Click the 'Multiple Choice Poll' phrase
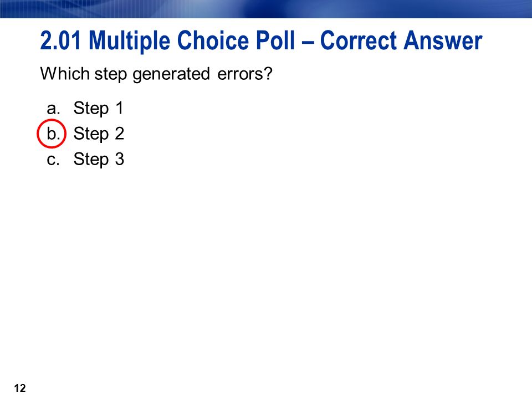532x399 pixels. [192, 40]
